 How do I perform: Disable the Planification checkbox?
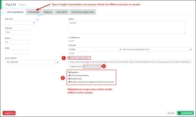point(69,79)
